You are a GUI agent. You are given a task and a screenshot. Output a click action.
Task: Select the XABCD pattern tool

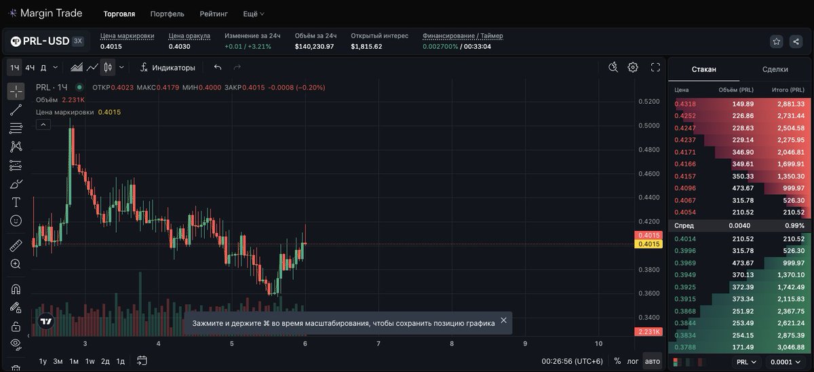(16, 146)
